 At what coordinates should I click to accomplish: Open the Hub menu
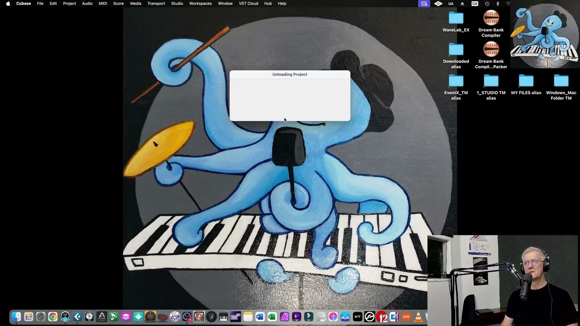point(268,4)
